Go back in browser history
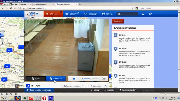 [3, 8]
